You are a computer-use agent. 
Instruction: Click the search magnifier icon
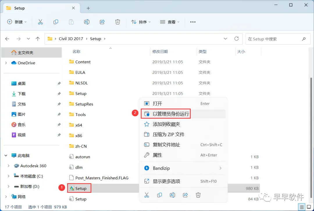click(x=304, y=39)
